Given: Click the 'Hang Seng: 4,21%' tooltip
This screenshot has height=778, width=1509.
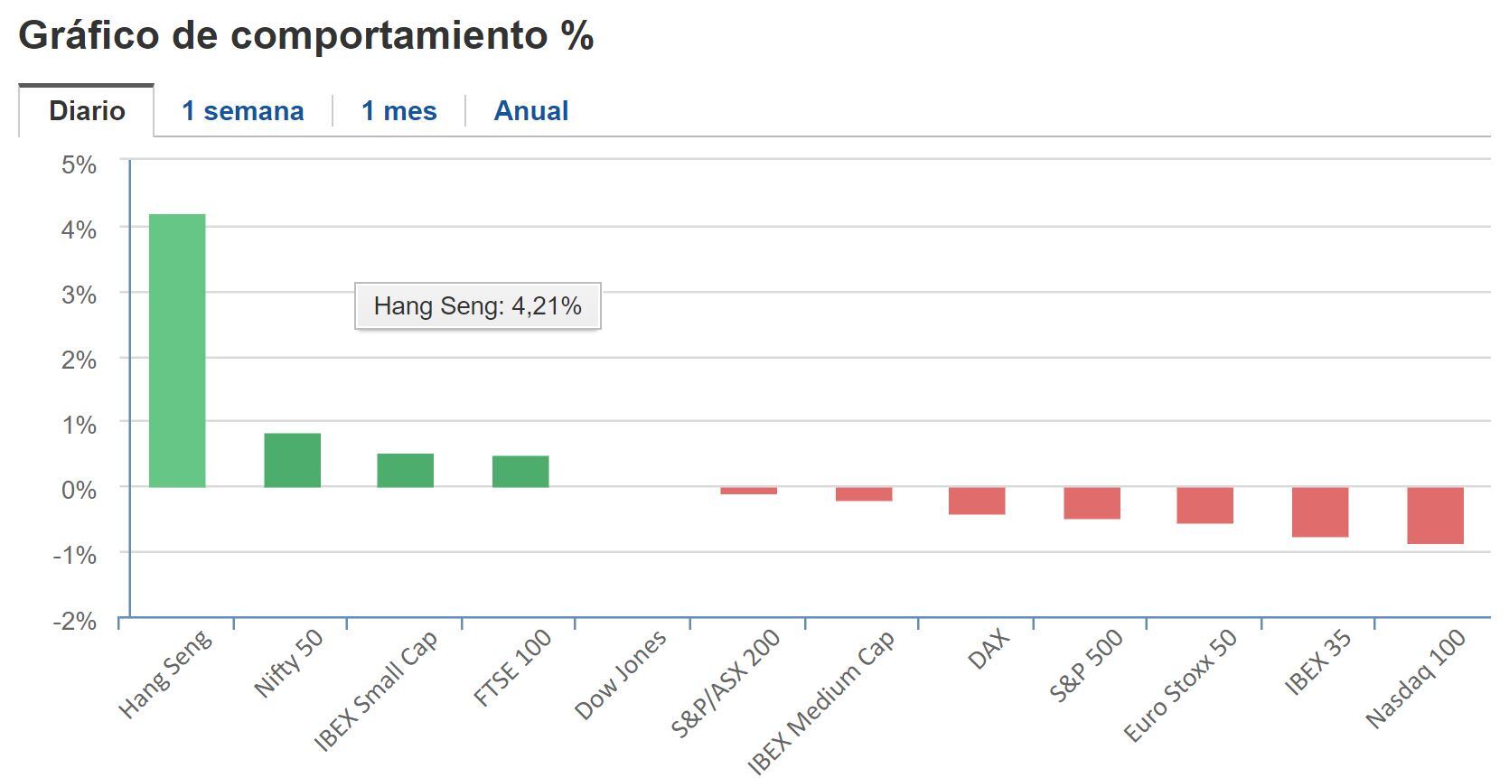Looking at the screenshot, I should click(477, 306).
